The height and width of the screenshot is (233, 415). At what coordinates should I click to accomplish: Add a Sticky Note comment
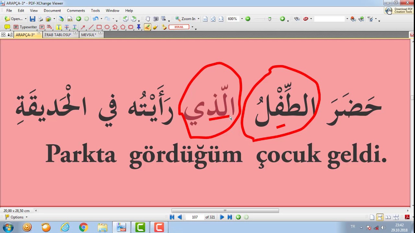point(7,27)
